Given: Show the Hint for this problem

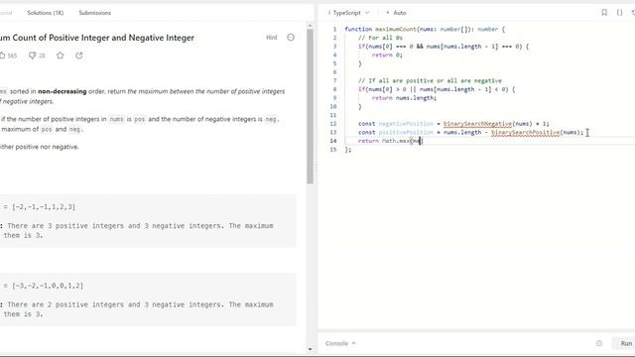Looking at the screenshot, I should click(272, 38).
